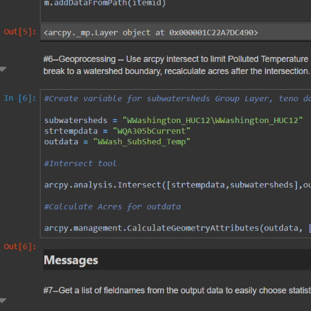The image size is (311, 311).
Task: Place cursor in the #Create variable comment
Action: tap(178, 99)
